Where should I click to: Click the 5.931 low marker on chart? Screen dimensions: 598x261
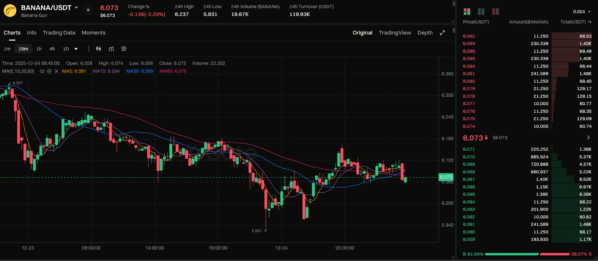pos(257,231)
